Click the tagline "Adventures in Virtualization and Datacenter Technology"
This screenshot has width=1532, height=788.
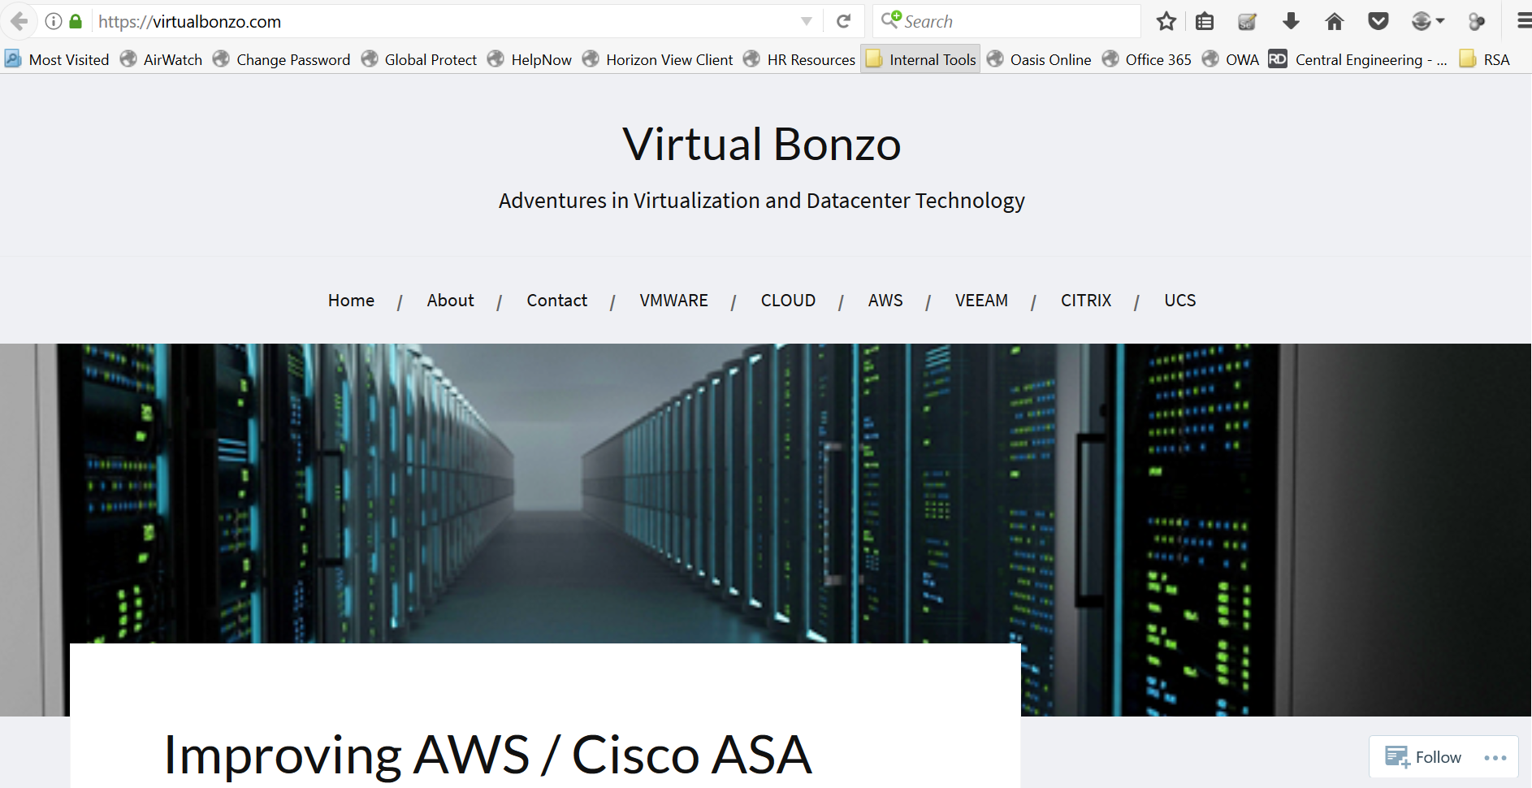(762, 201)
